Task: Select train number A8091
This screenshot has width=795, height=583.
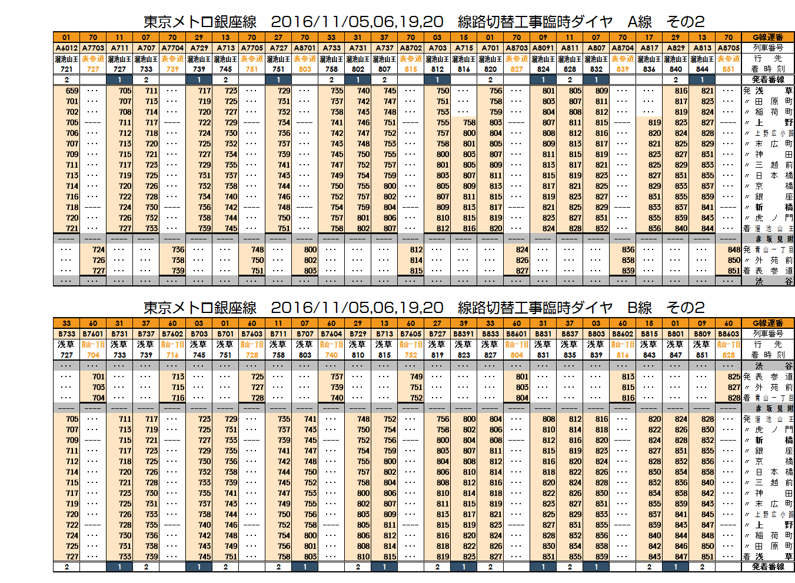Action: pyautogui.click(x=543, y=48)
